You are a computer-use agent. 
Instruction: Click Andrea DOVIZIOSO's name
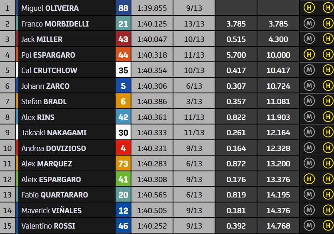(54, 148)
